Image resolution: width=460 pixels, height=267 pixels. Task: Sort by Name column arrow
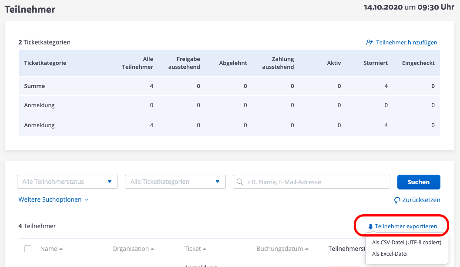(61, 249)
